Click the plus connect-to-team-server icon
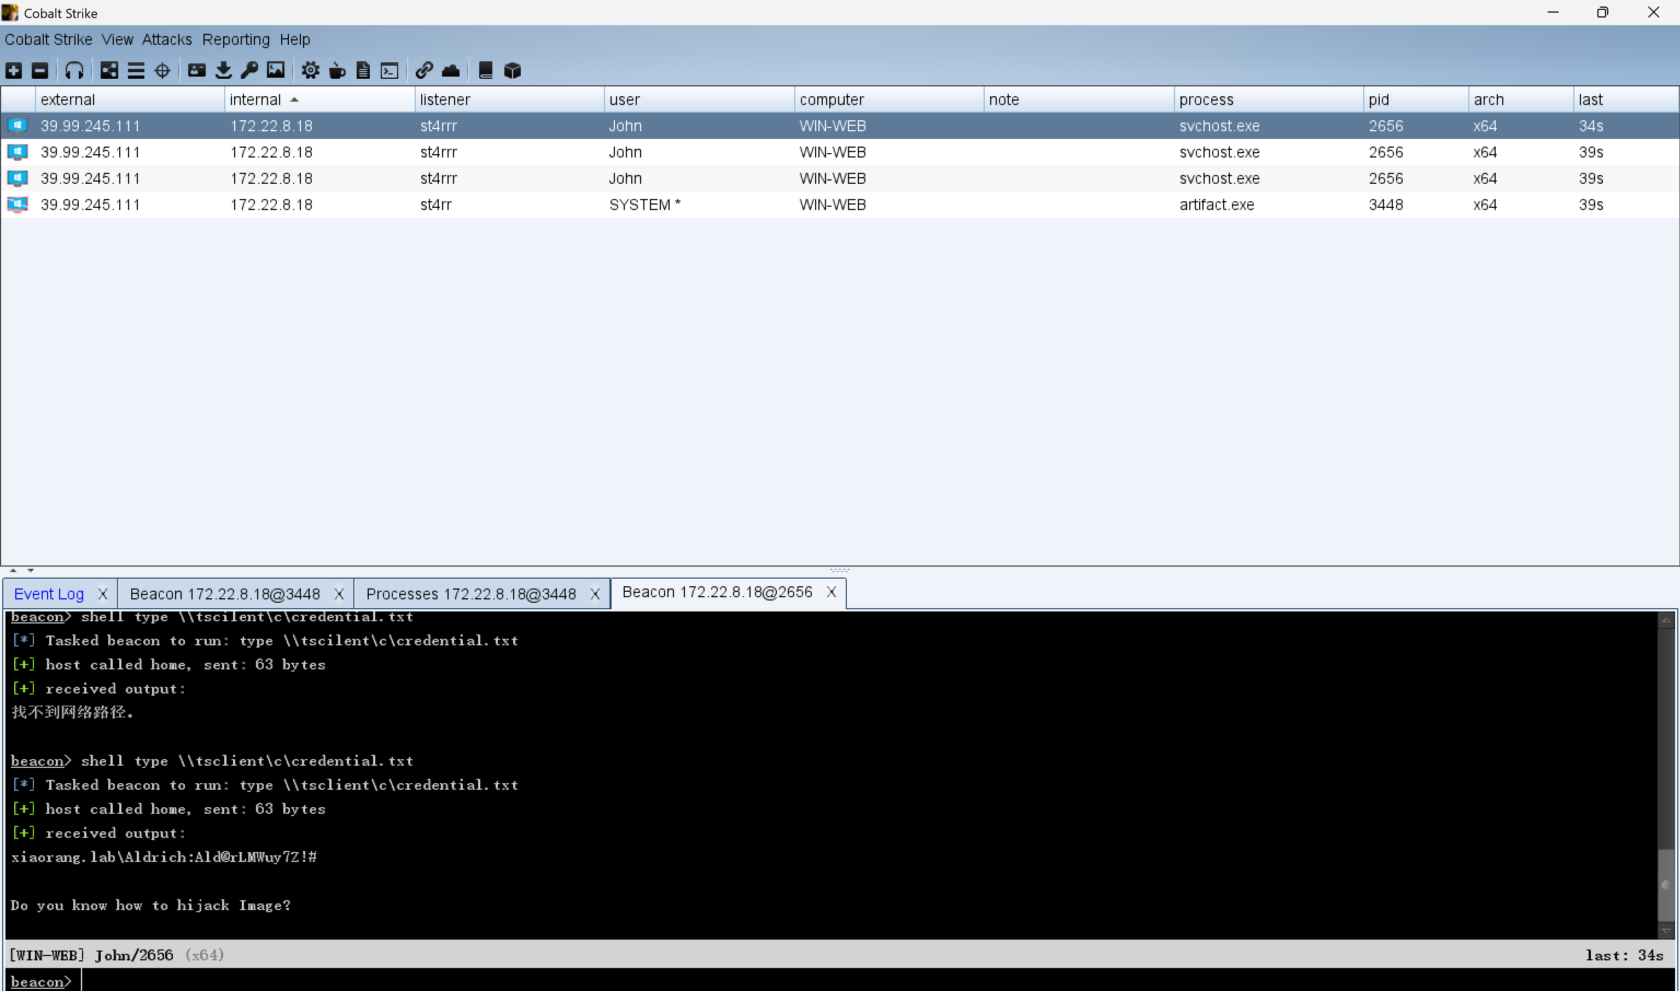1680x991 pixels. tap(13, 70)
